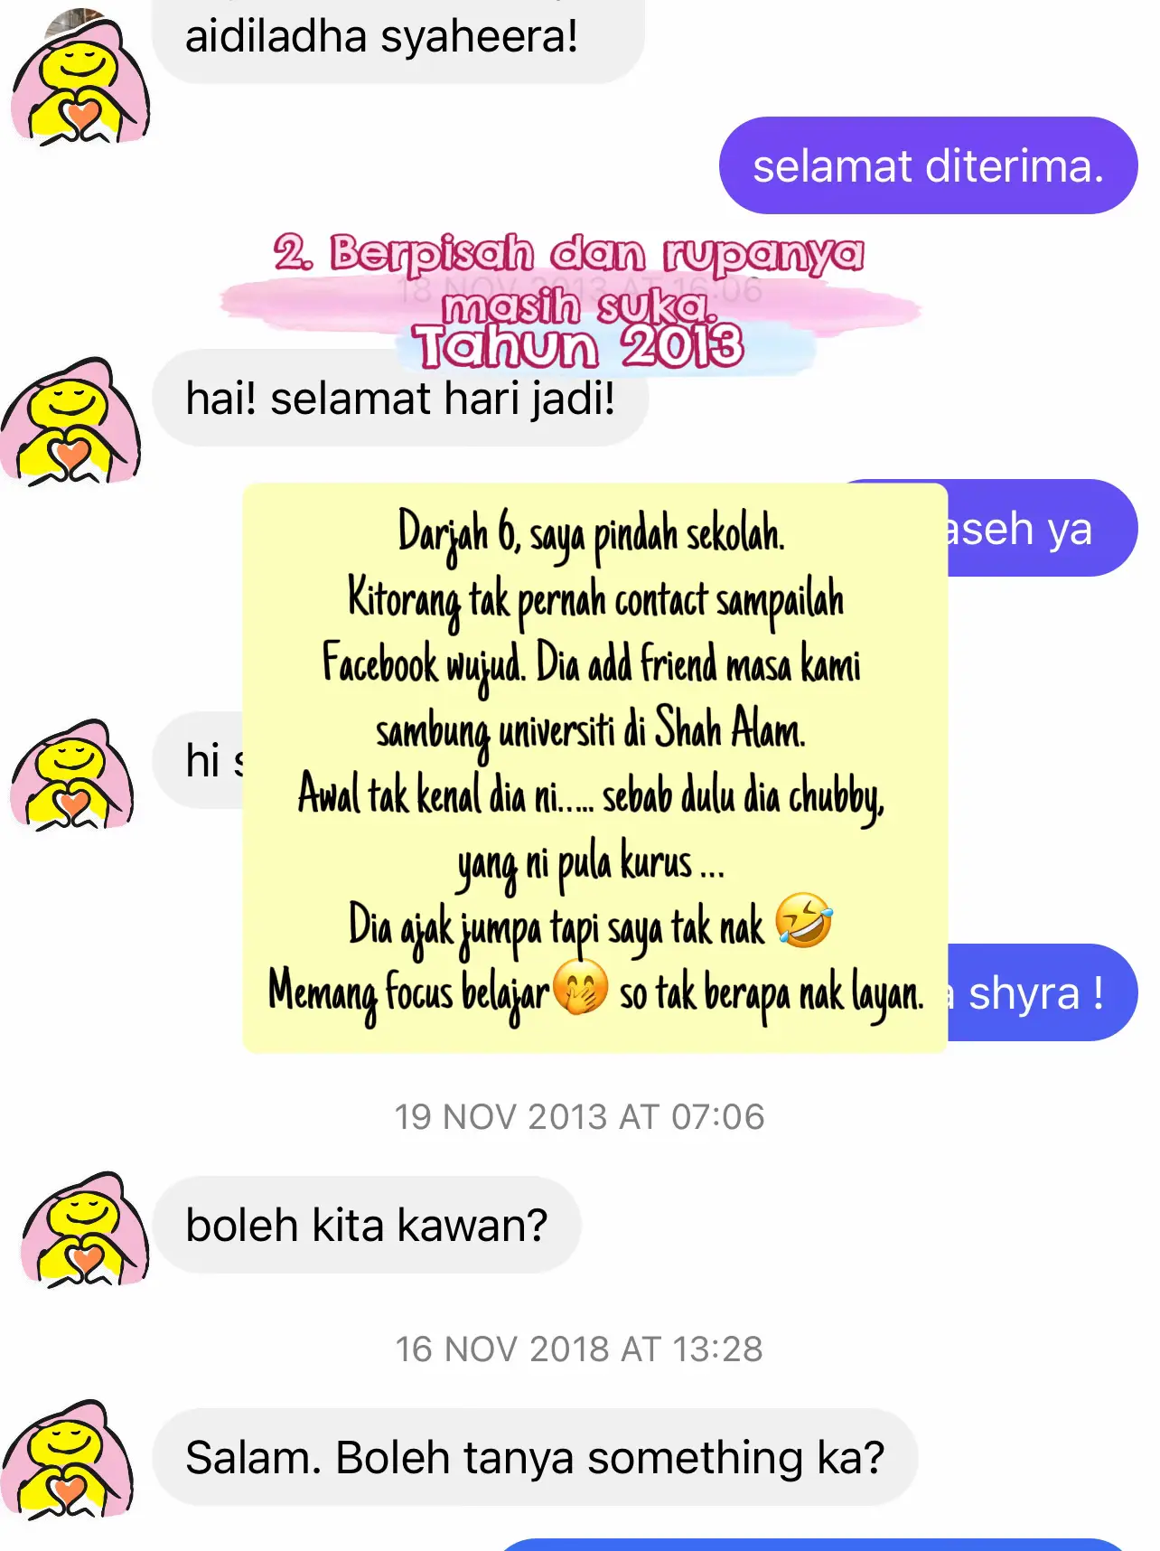
Task: Select the 'boleh kita kawan?' message bubble
Action: pos(367,1226)
